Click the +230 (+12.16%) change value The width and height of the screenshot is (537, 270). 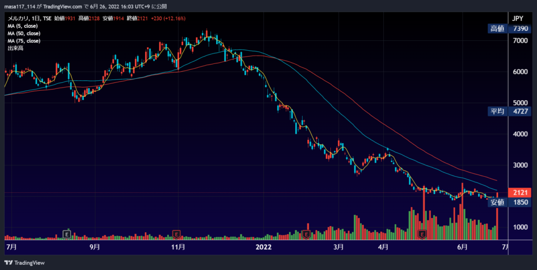[x=168, y=18]
